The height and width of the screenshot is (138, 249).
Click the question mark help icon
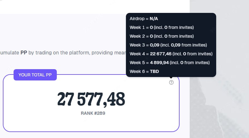[x=171, y=82]
